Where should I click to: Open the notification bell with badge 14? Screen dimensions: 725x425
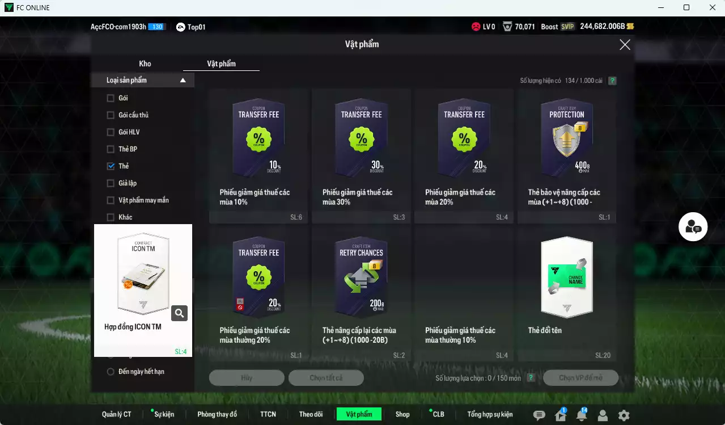pyautogui.click(x=582, y=415)
